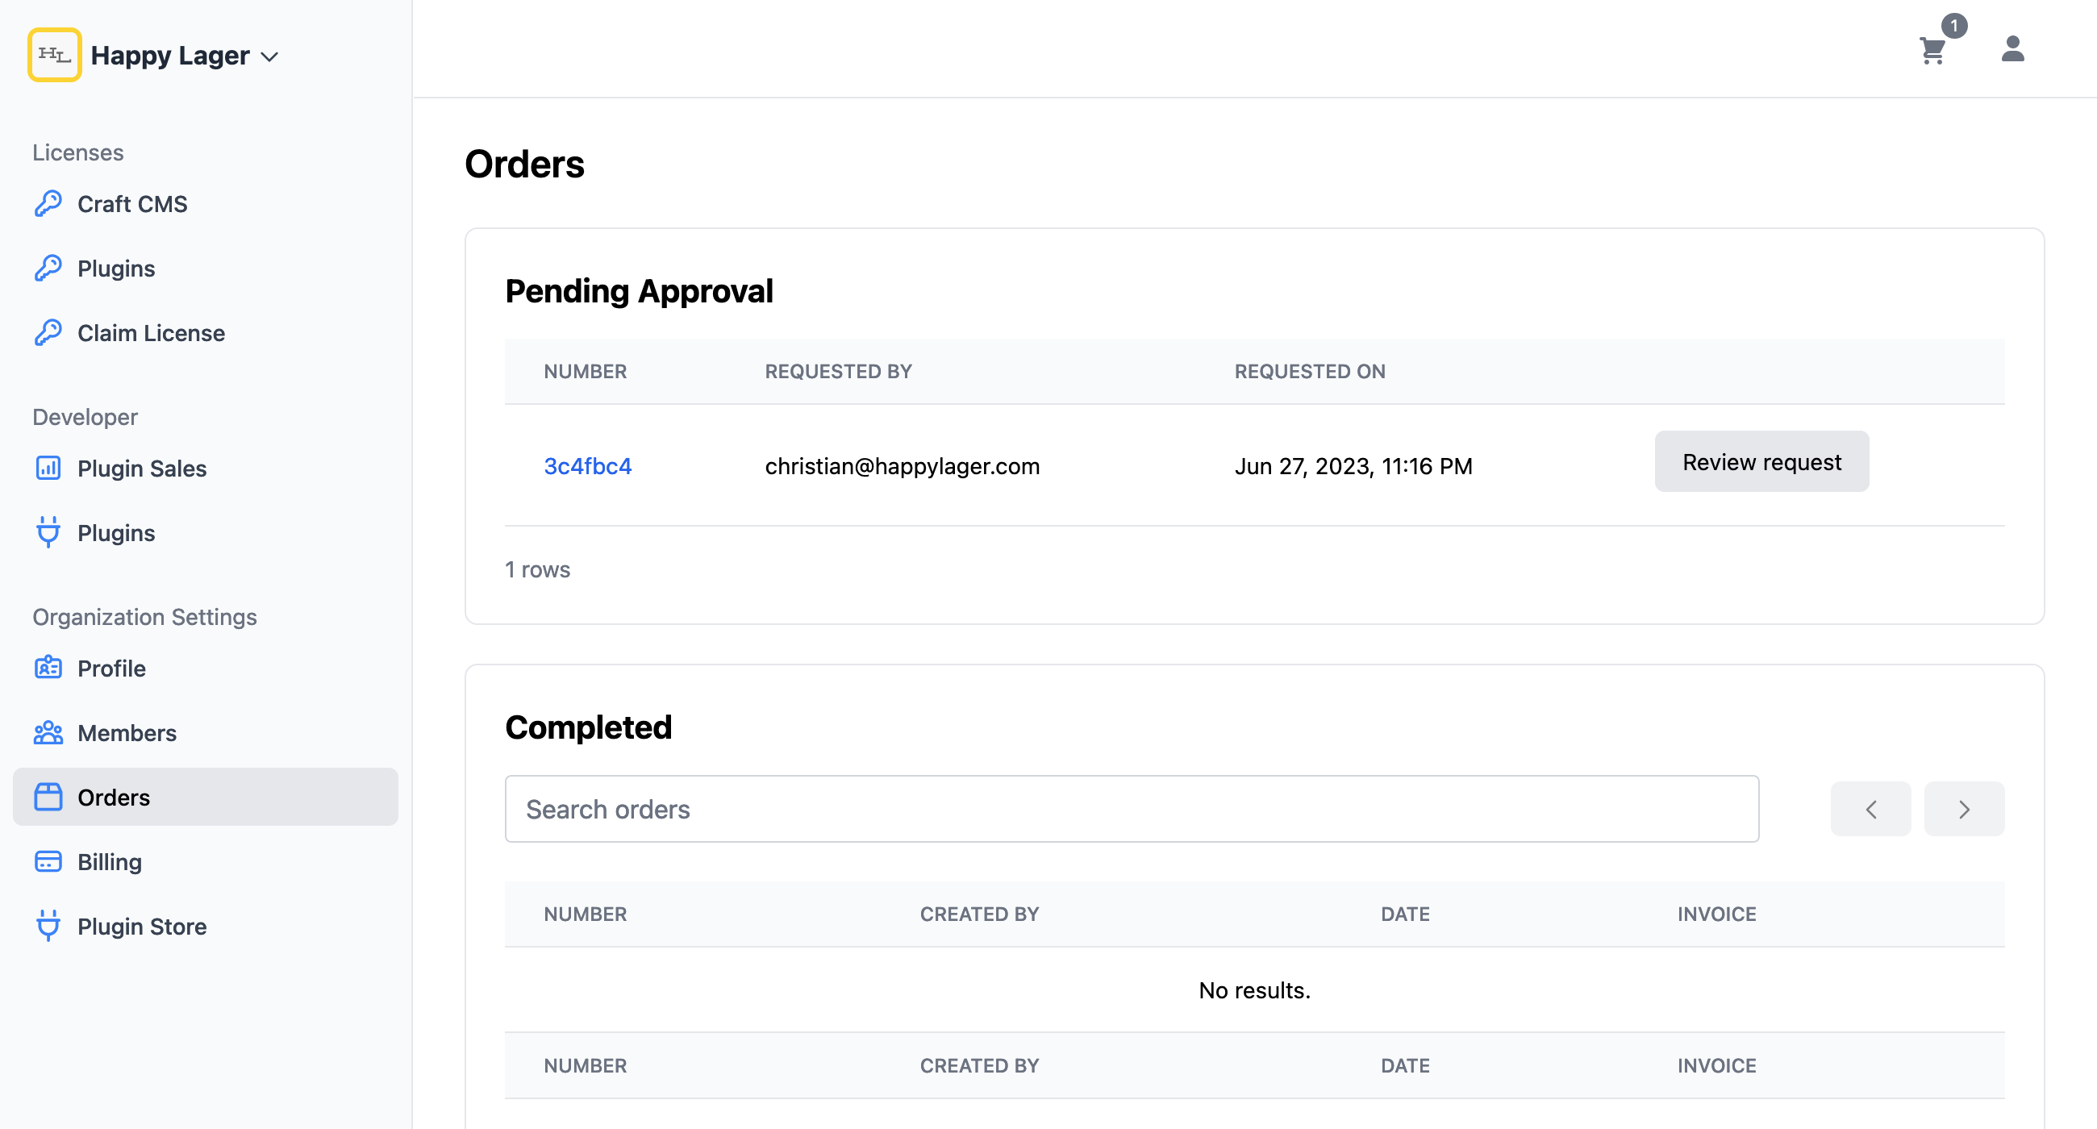Viewport: 2097px width, 1129px height.
Task: Open Billing settings
Action: [x=205, y=861]
